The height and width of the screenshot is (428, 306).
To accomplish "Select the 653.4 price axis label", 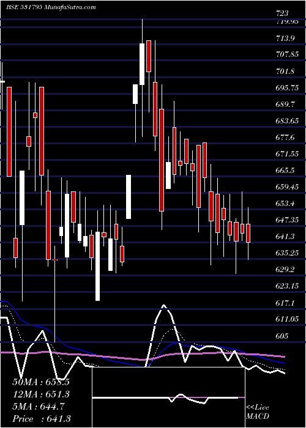I will coord(284,204).
